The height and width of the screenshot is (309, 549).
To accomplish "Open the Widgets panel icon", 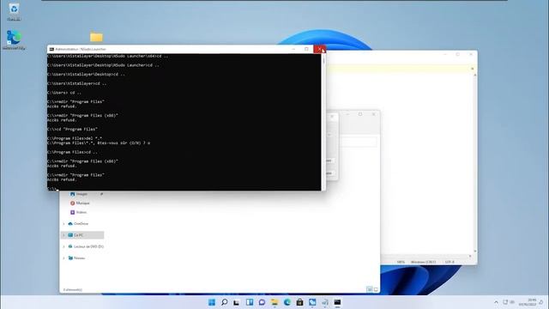I will tap(250, 302).
